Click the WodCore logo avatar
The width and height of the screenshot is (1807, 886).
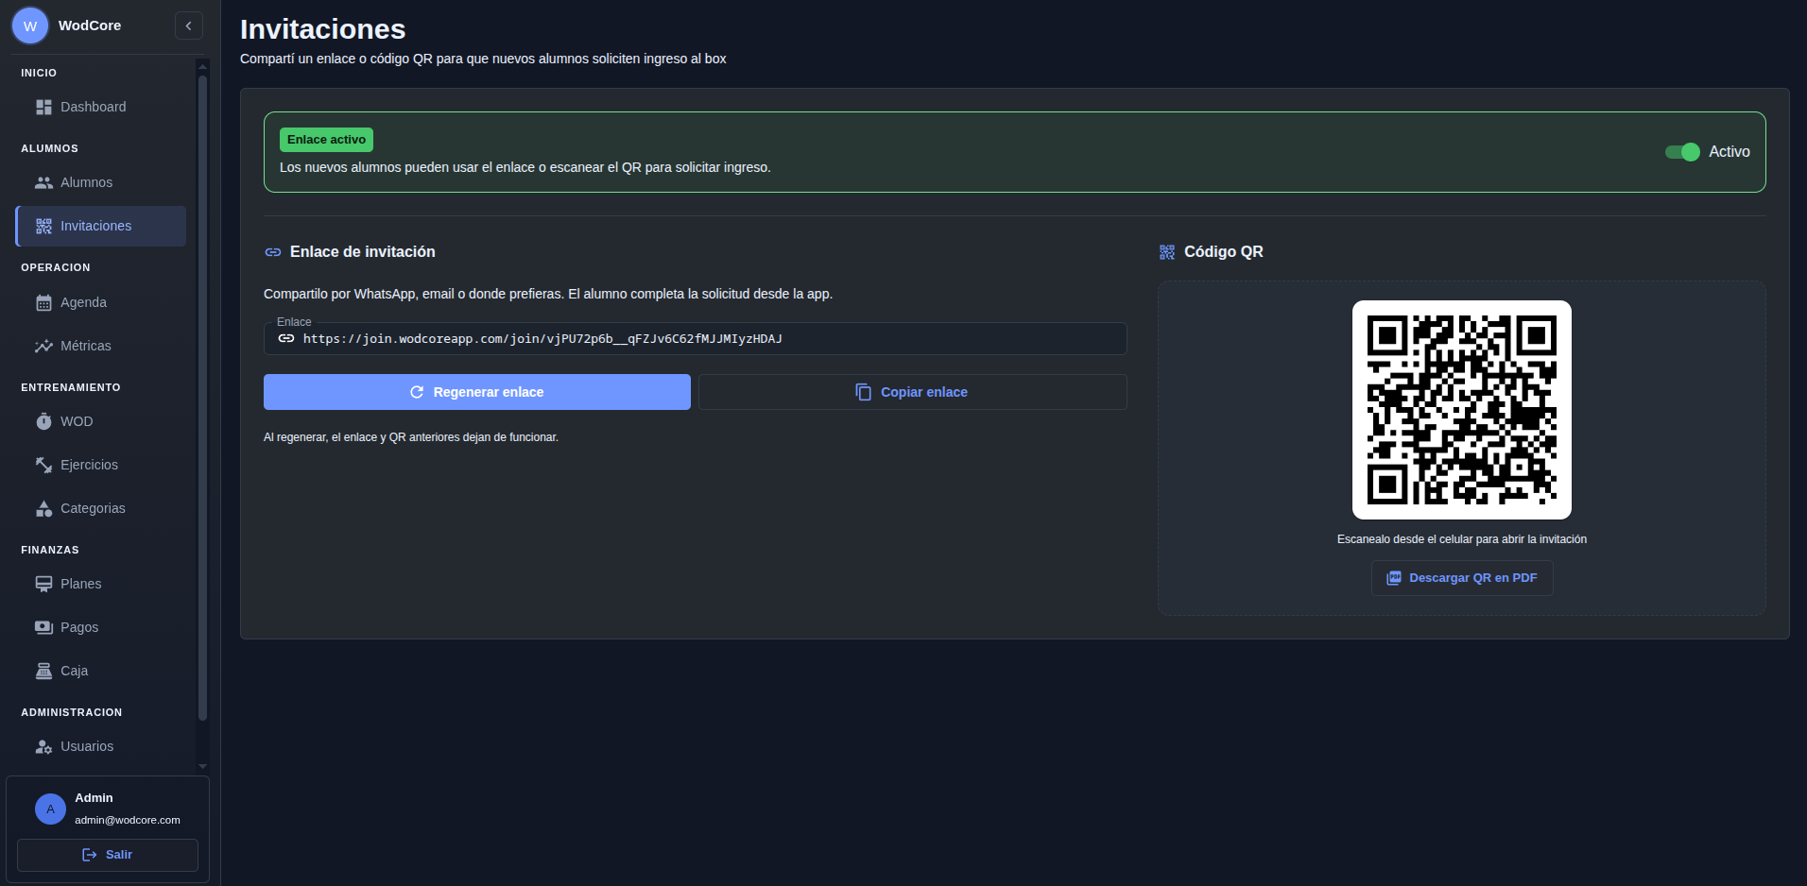pos(30,26)
